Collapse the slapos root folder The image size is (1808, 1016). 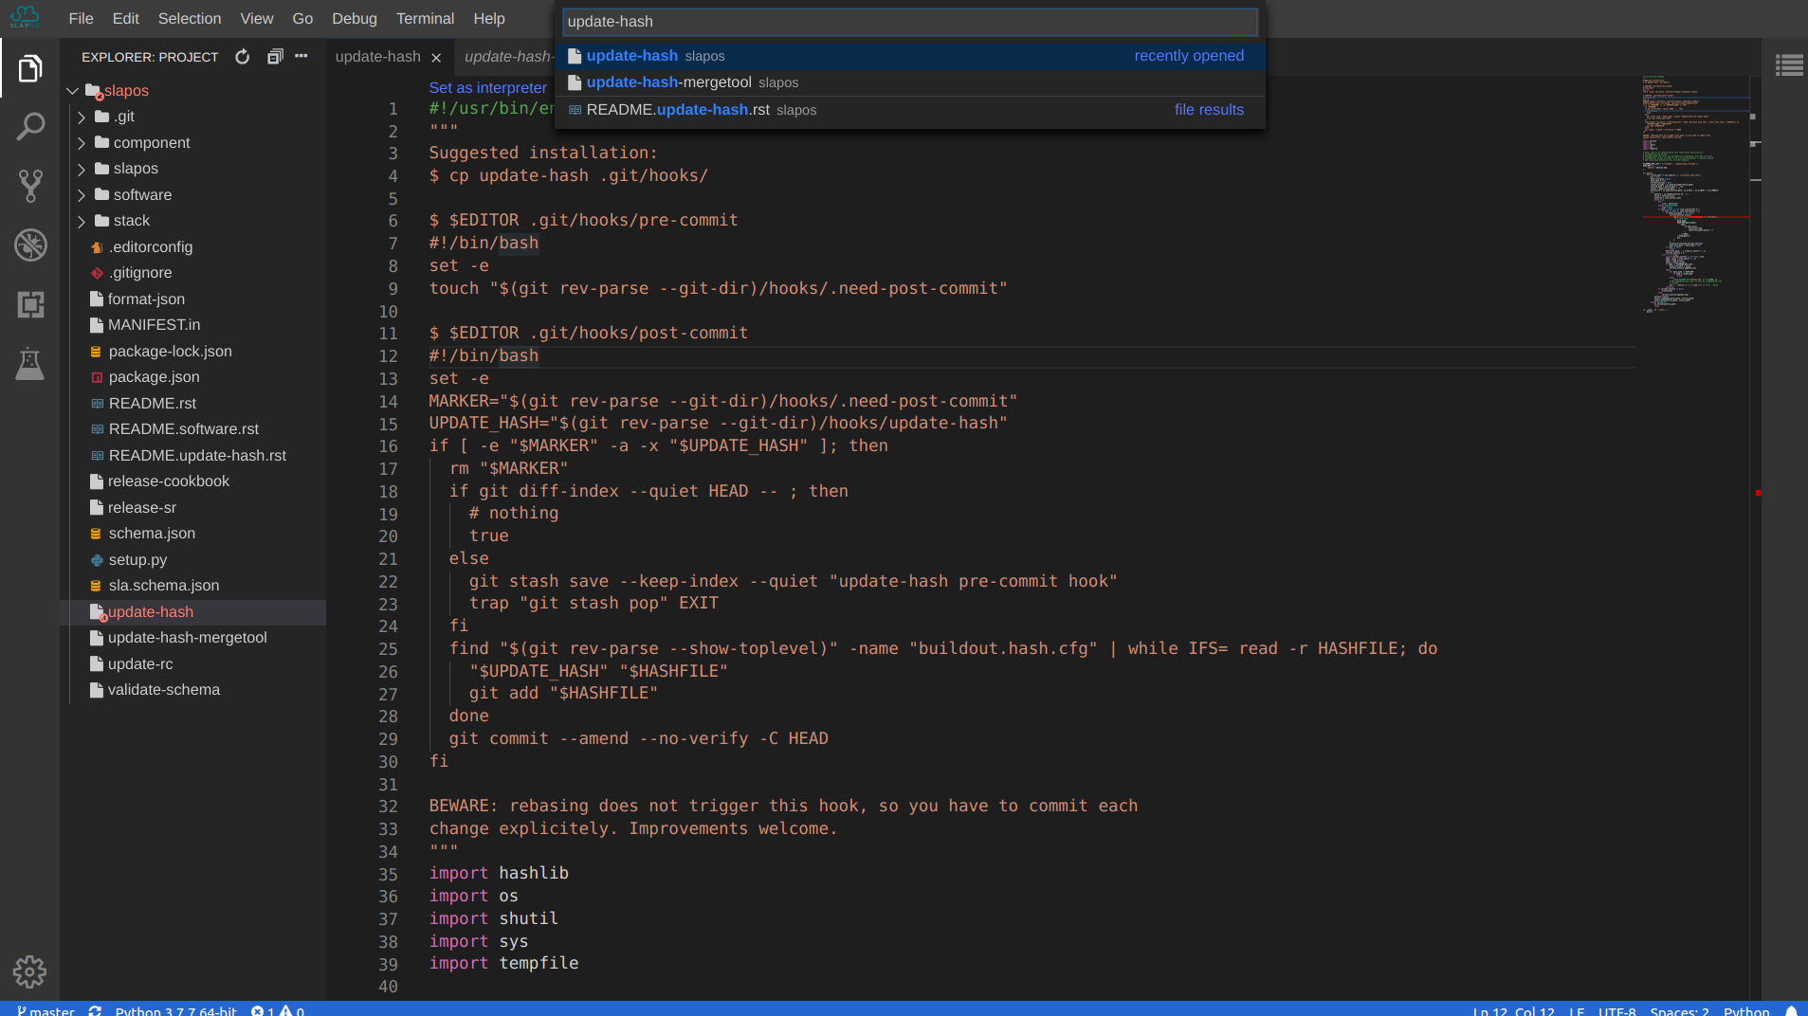(x=72, y=91)
